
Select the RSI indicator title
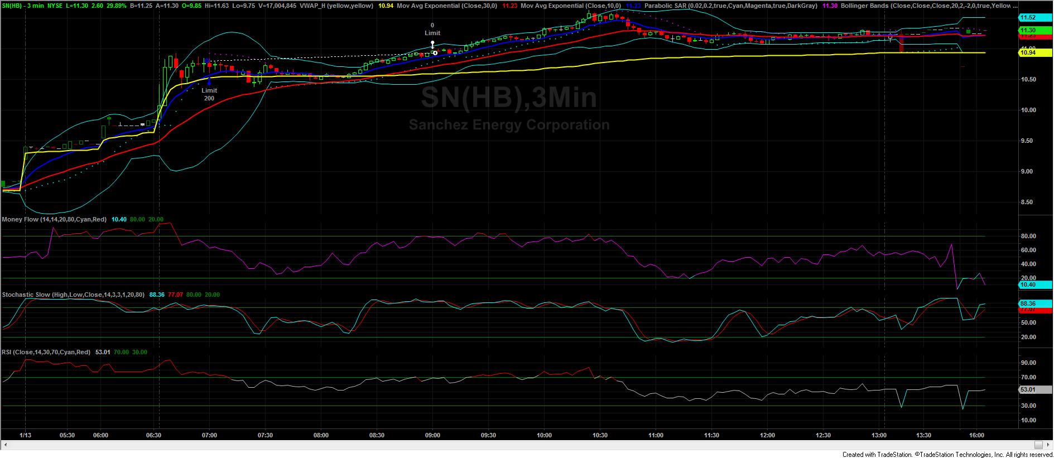pos(46,353)
